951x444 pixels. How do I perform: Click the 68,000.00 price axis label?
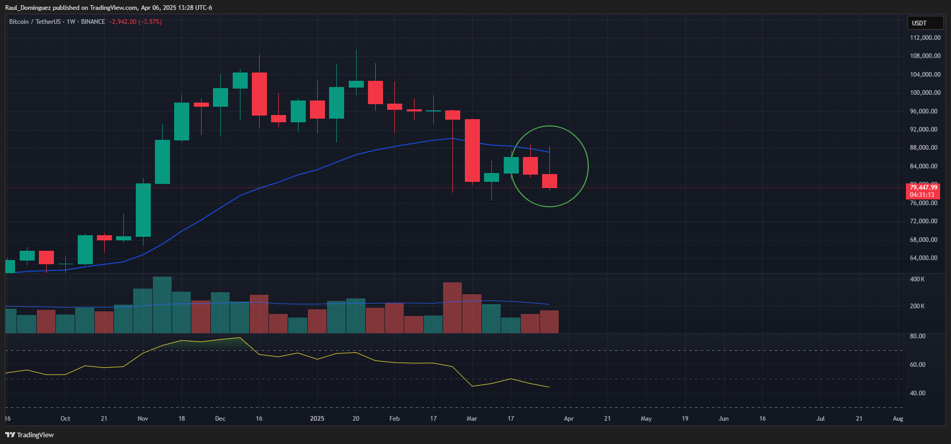(924, 240)
